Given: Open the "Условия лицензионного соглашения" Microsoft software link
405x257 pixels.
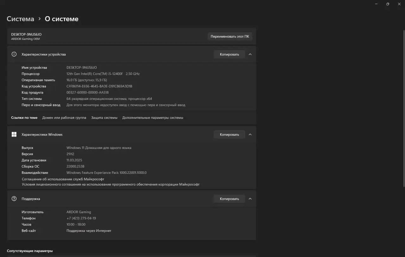Looking at the screenshot, I should click(111, 184).
